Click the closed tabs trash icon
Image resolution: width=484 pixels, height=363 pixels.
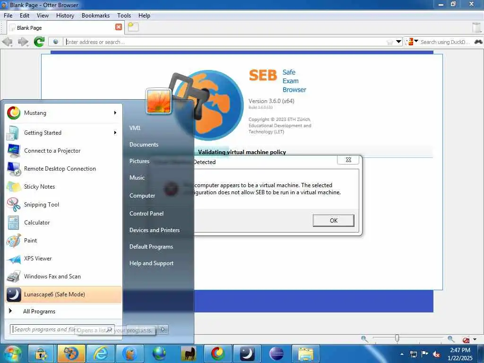point(477,27)
